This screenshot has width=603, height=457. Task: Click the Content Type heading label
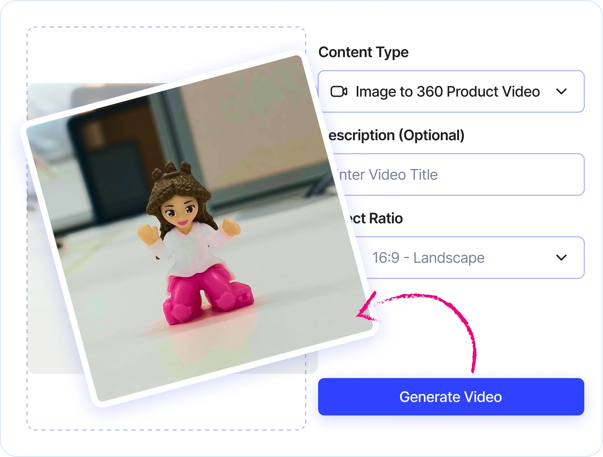click(363, 52)
